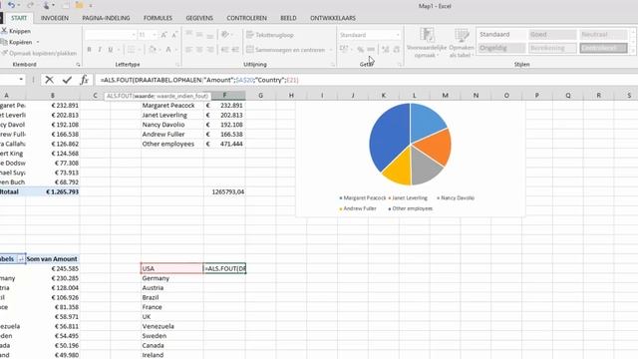Toggle Underline formatting

[111, 50]
